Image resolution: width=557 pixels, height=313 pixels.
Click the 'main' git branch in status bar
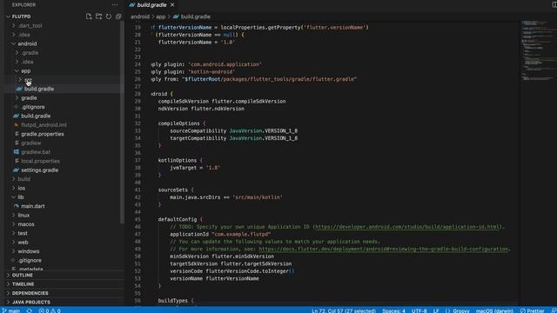pos(11,310)
